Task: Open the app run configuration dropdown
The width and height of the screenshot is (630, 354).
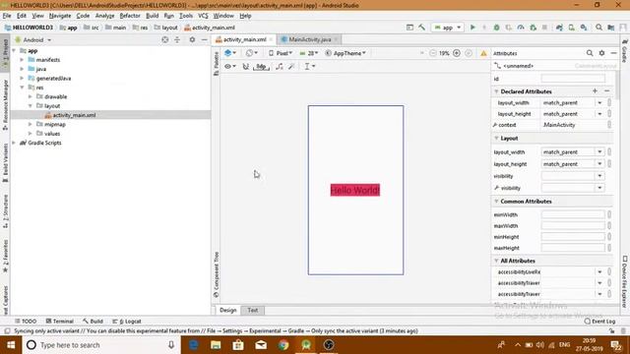Action: tap(448, 28)
